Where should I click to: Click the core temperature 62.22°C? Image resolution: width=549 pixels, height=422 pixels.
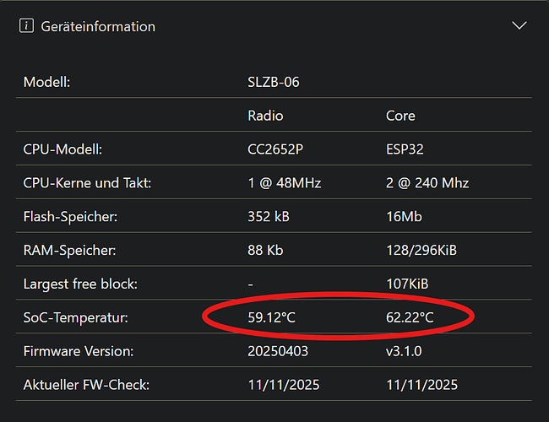(x=410, y=317)
